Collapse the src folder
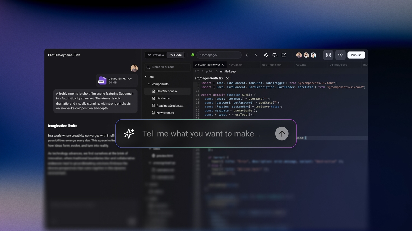Image resolution: width=412 pixels, height=231 pixels. tap(146, 77)
